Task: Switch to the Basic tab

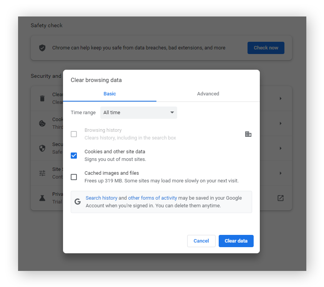Action: (110, 94)
